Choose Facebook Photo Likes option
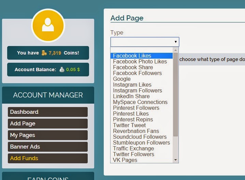Image resolution: width=245 pixels, height=180 pixels. point(141,61)
